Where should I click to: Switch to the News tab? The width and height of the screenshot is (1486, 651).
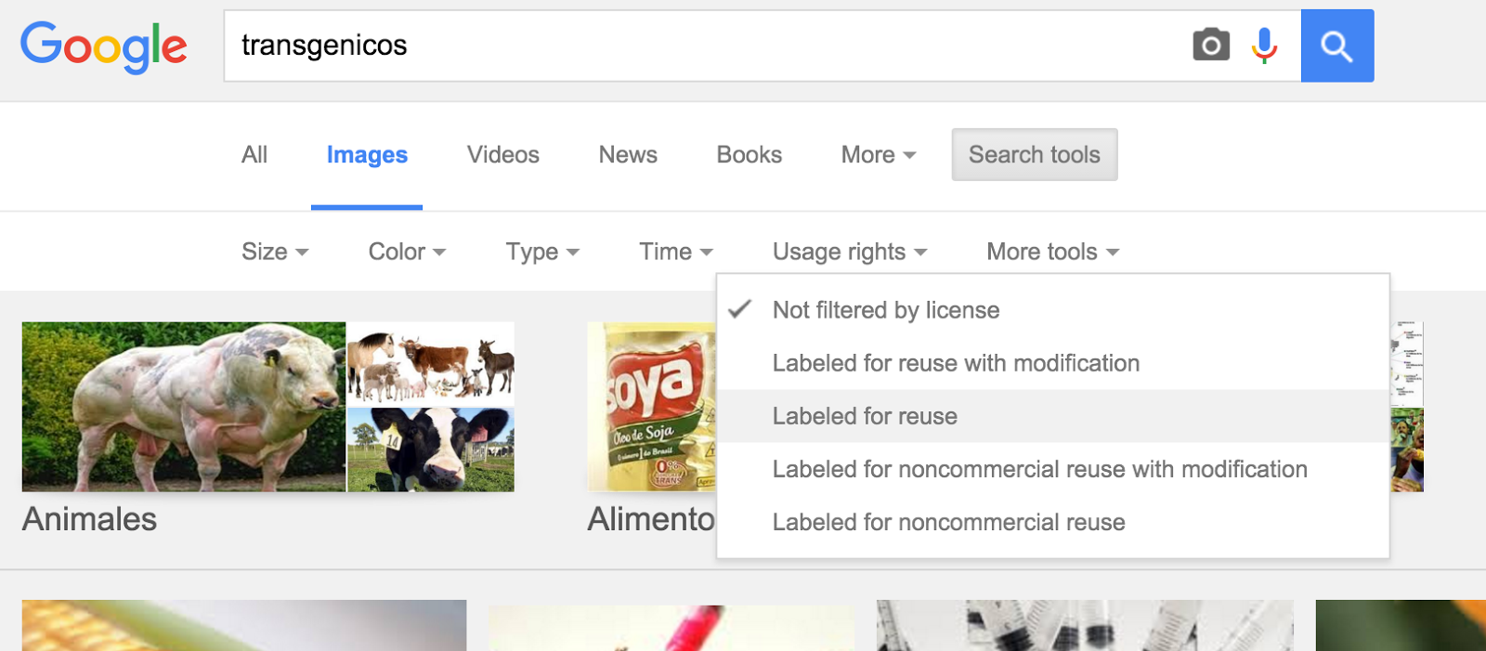coord(628,155)
